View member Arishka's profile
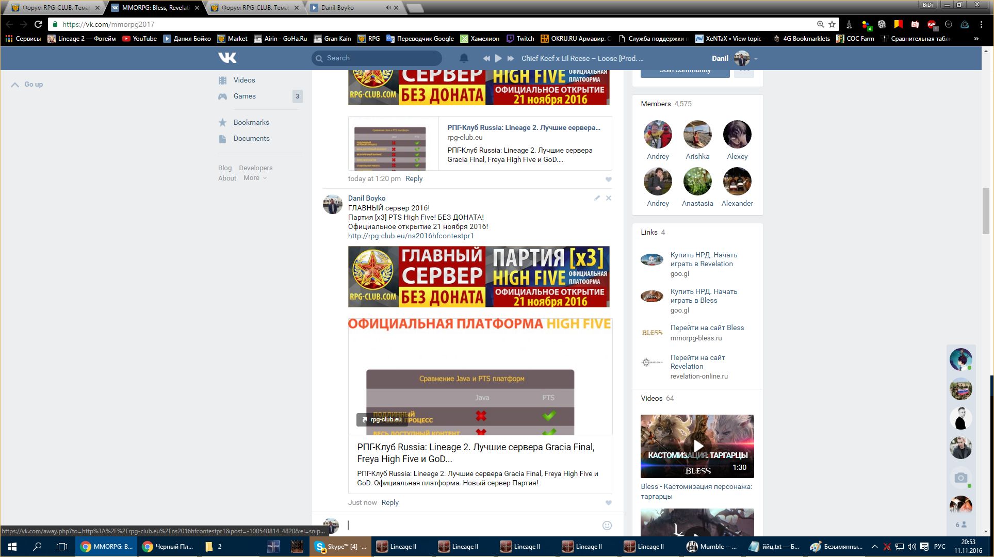 pyautogui.click(x=697, y=135)
